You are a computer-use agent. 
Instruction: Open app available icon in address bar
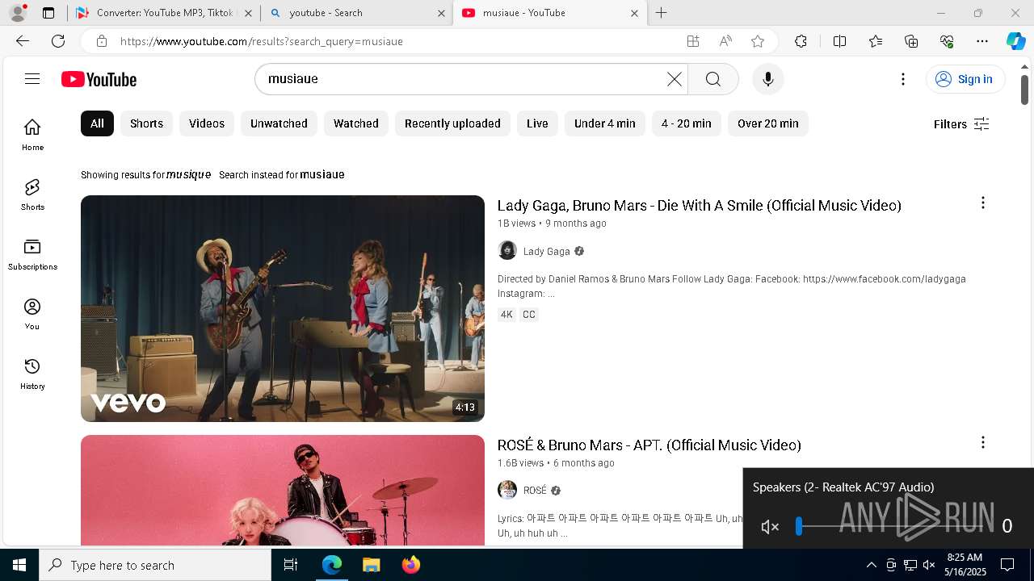coord(692,41)
